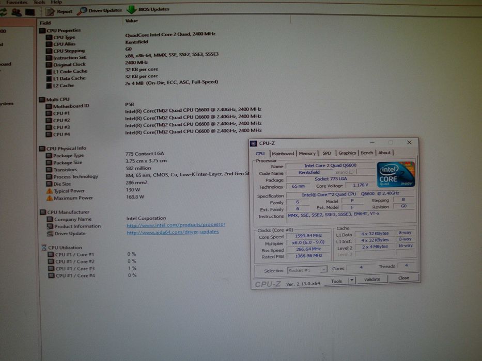Click the CPU Utilization hourglass icon

click(x=44, y=248)
